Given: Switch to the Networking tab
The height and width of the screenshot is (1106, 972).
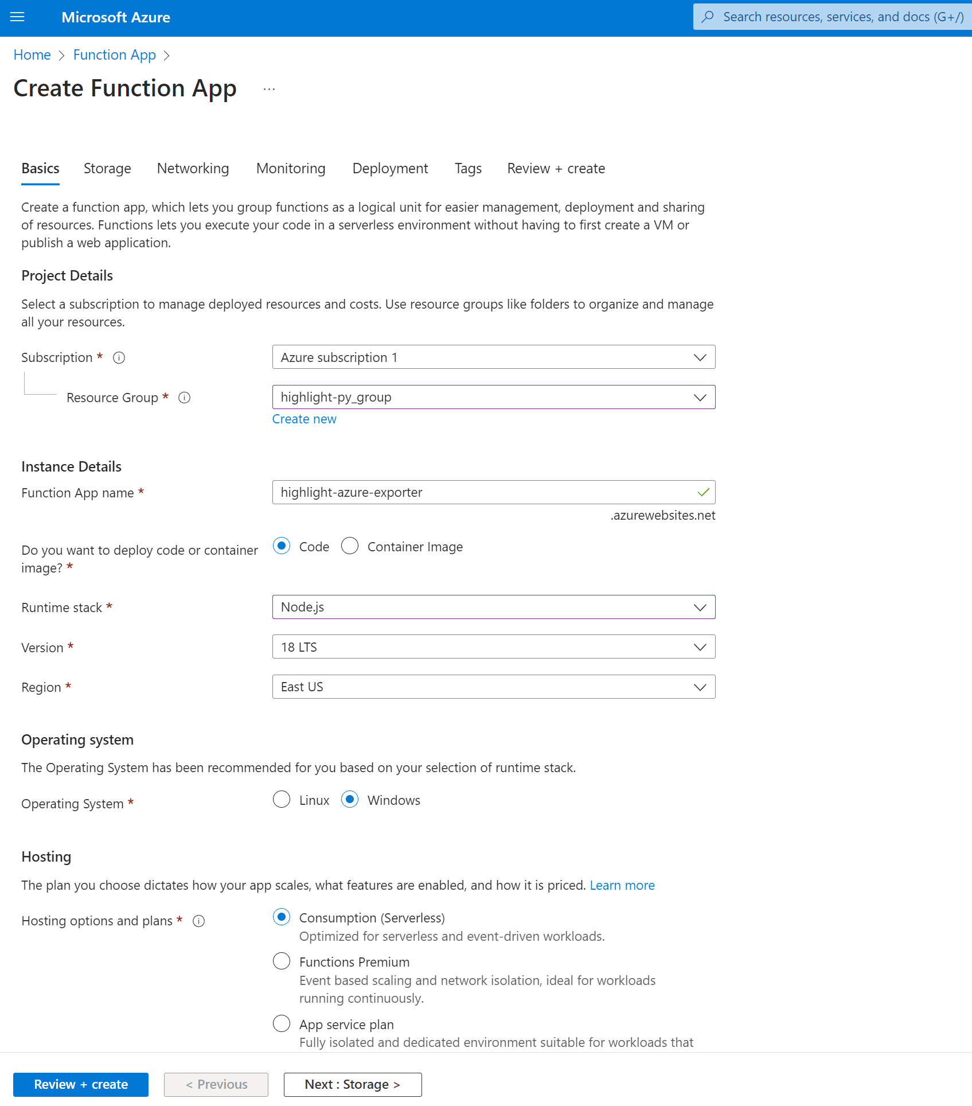Looking at the screenshot, I should click(x=193, y=169).
